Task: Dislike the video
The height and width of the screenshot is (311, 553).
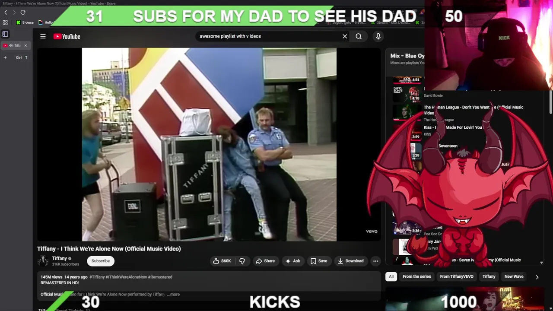Action: [242, 261]
